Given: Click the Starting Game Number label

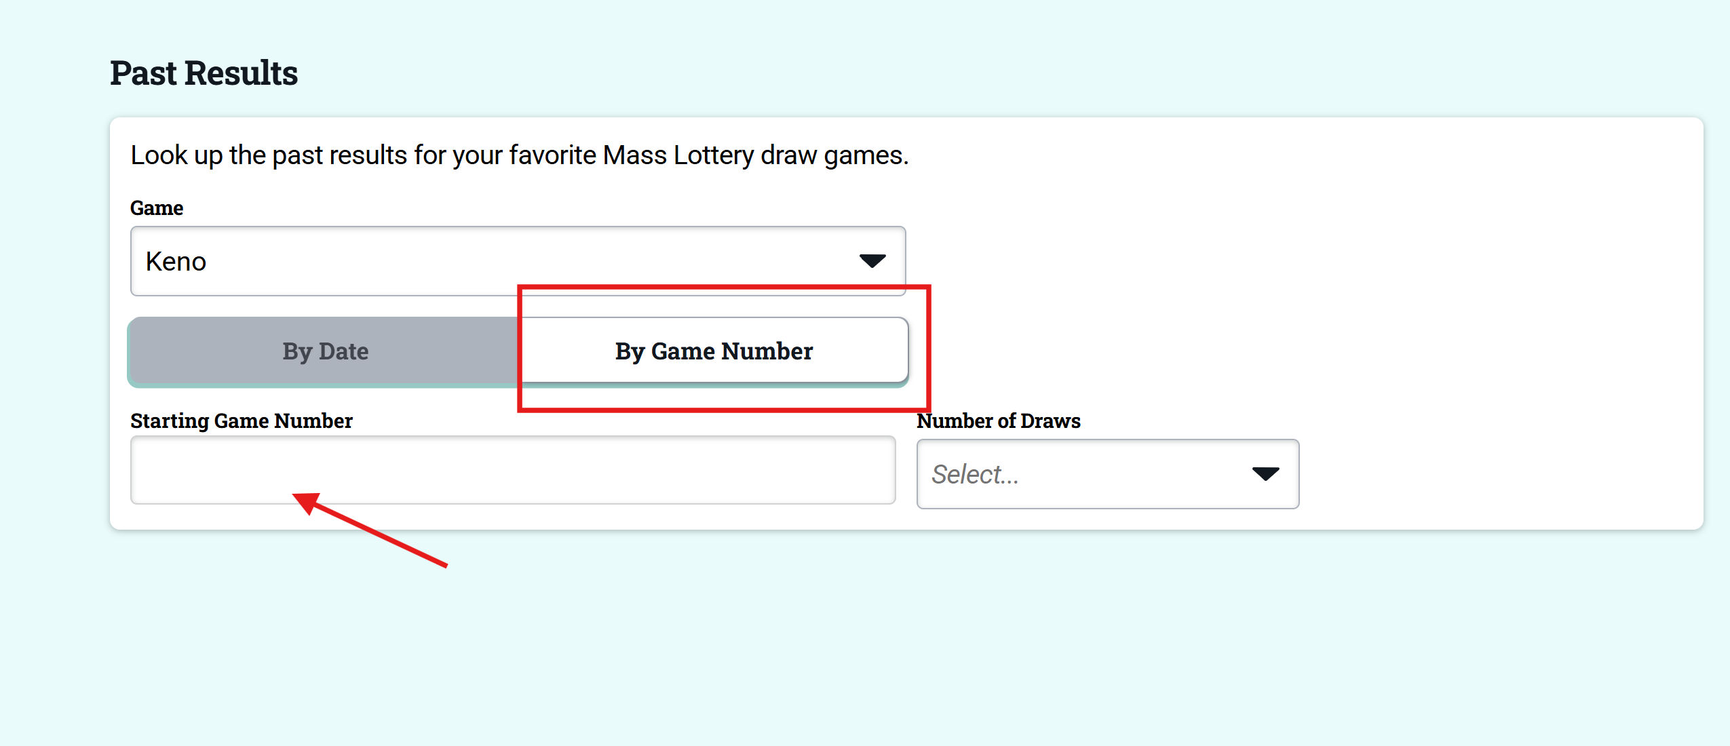Looking at the screenshot, I should pos(242,421).
